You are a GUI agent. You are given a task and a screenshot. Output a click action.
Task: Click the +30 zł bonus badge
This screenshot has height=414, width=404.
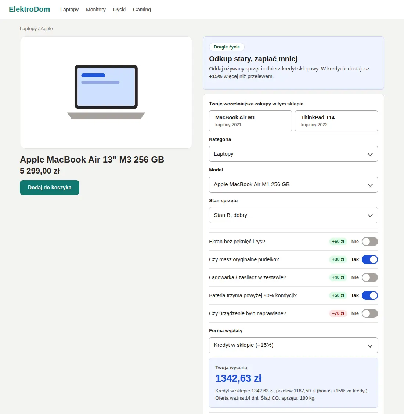338,259
